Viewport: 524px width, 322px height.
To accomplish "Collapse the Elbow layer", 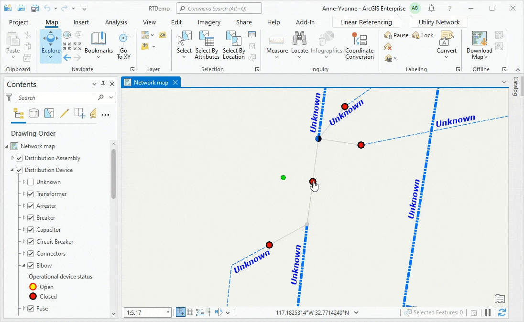I will coord(24,266).
